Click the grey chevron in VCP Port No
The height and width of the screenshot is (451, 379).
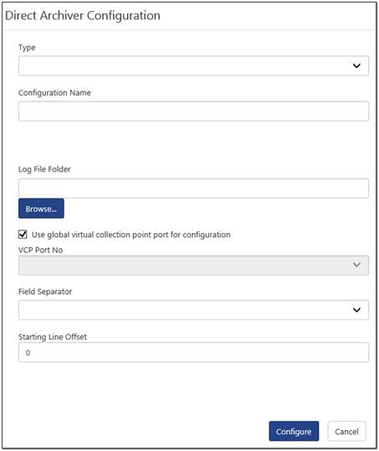click(x=356, y=265)
